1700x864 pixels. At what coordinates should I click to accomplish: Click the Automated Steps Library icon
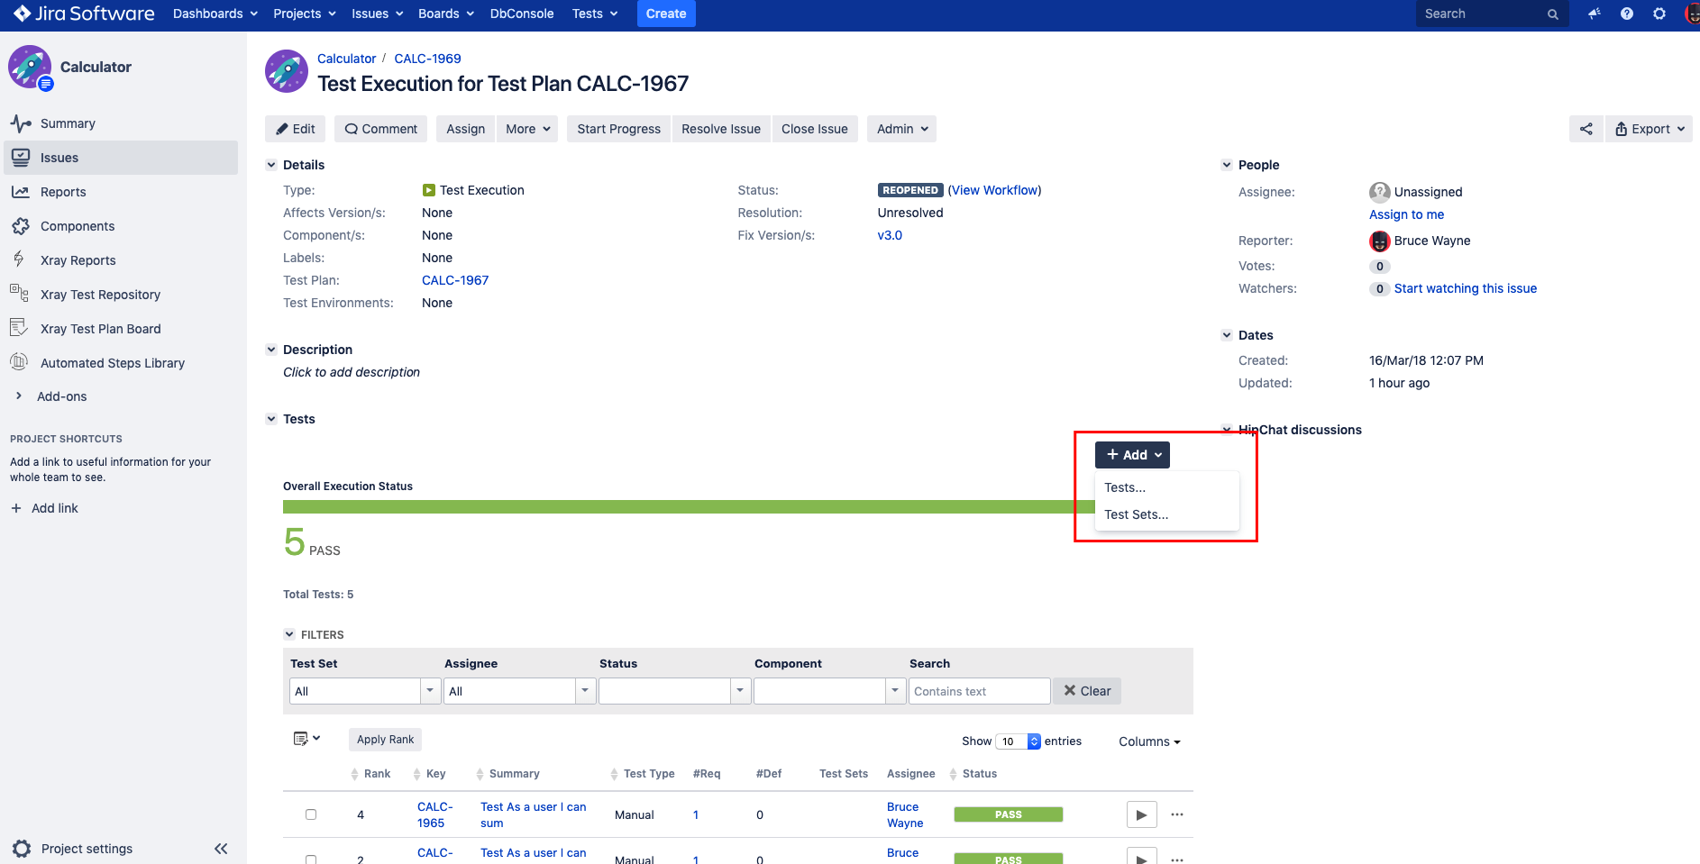click(x=19, y=362)
